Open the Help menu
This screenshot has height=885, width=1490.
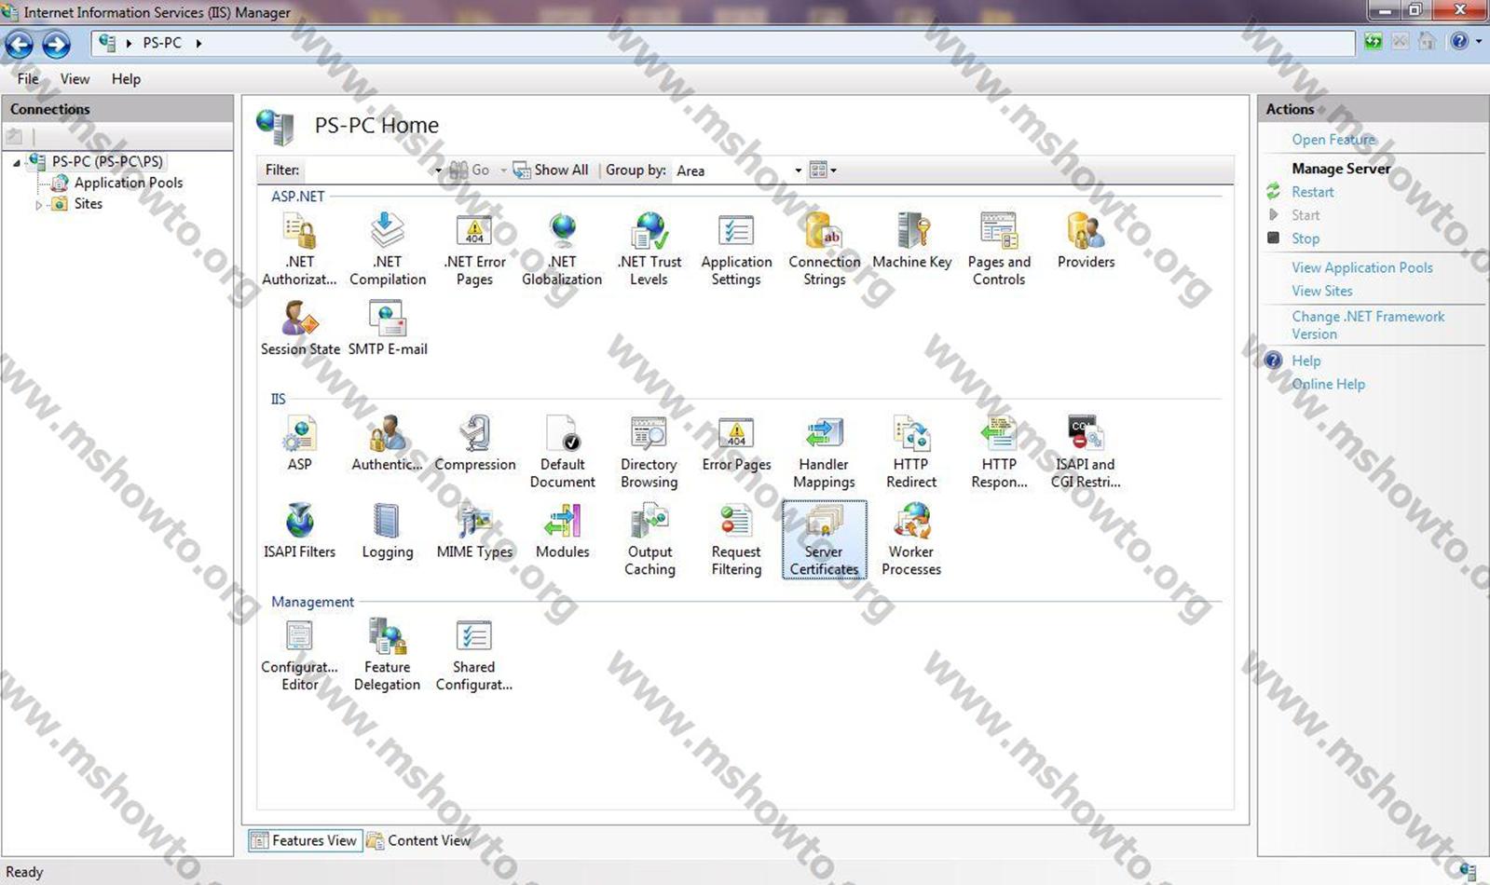(126, 79)
